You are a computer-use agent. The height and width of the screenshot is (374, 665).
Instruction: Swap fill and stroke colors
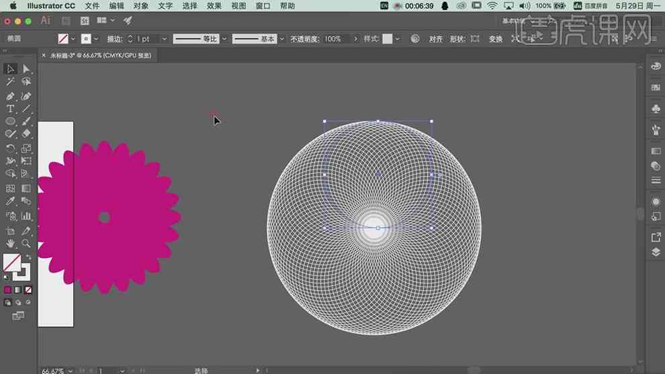28,257
